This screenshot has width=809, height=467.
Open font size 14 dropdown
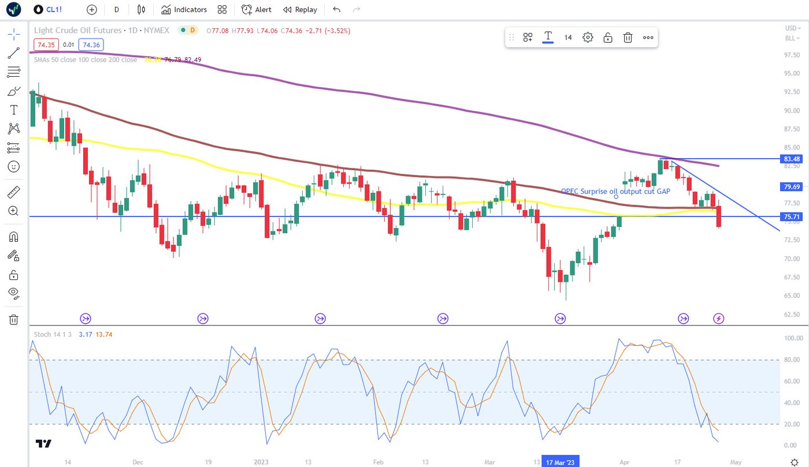[568, 38]
